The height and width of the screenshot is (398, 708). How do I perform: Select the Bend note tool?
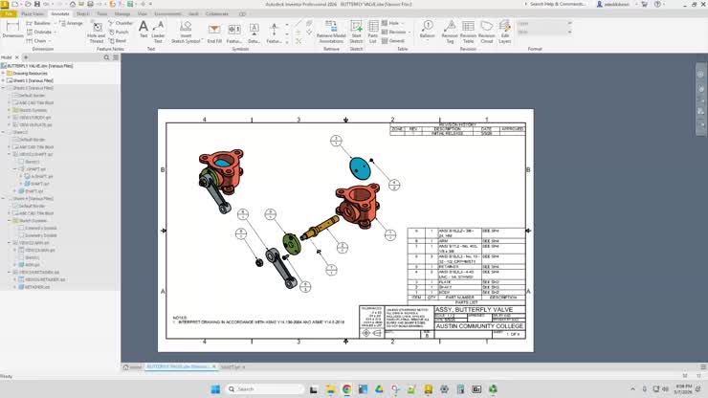point(118,40)
